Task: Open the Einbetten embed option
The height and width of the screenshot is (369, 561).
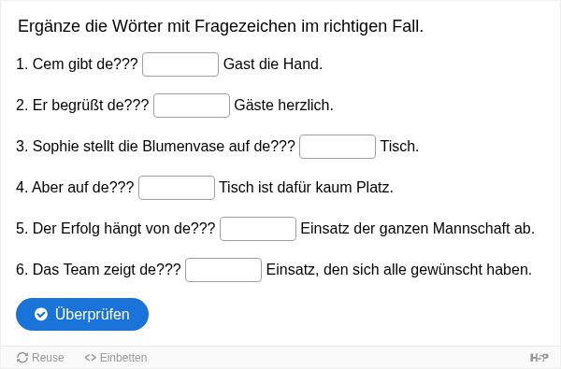Action: pyautogui.click(x=116, y=357)
